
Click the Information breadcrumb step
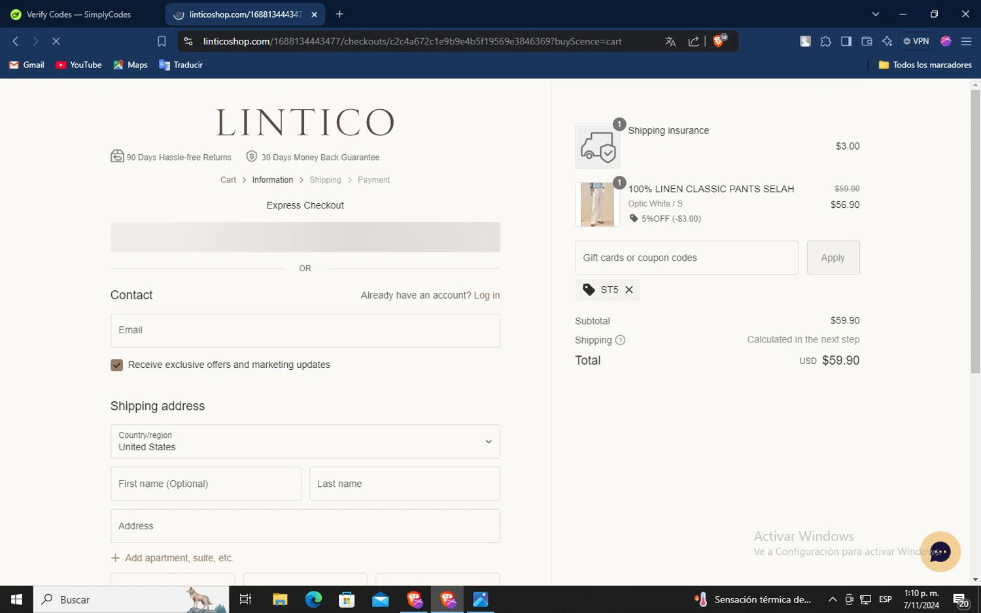coord(272,180)
